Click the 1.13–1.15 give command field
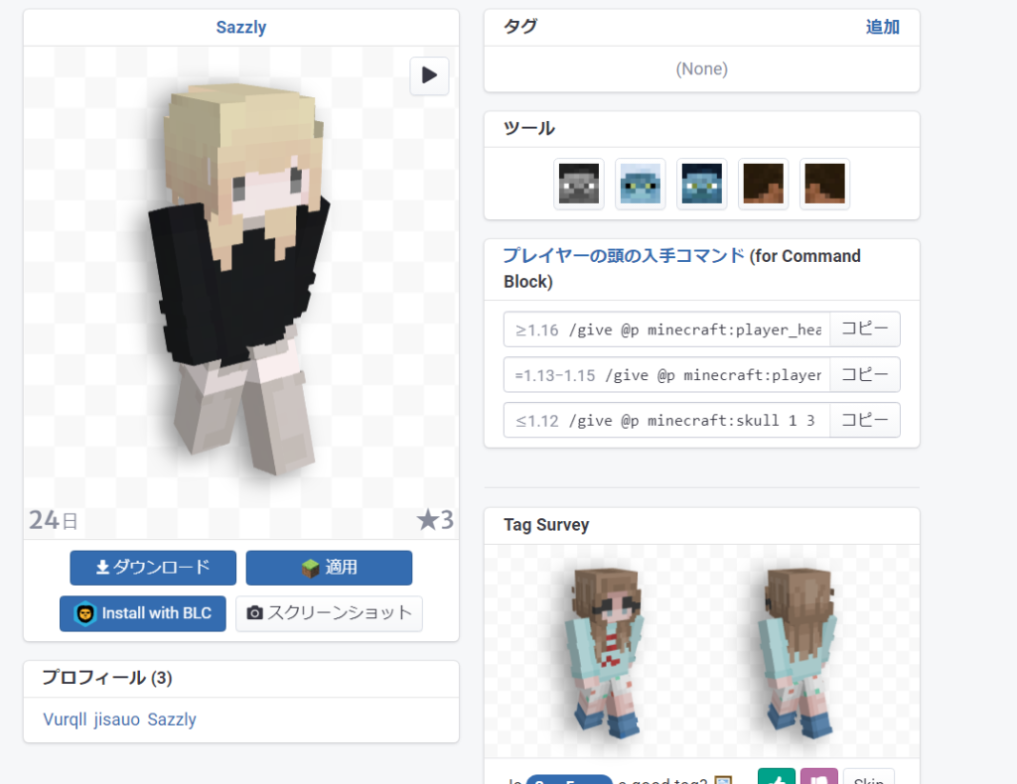The image size is (1017, 784). pyautogui.click(x=666, y=374)
